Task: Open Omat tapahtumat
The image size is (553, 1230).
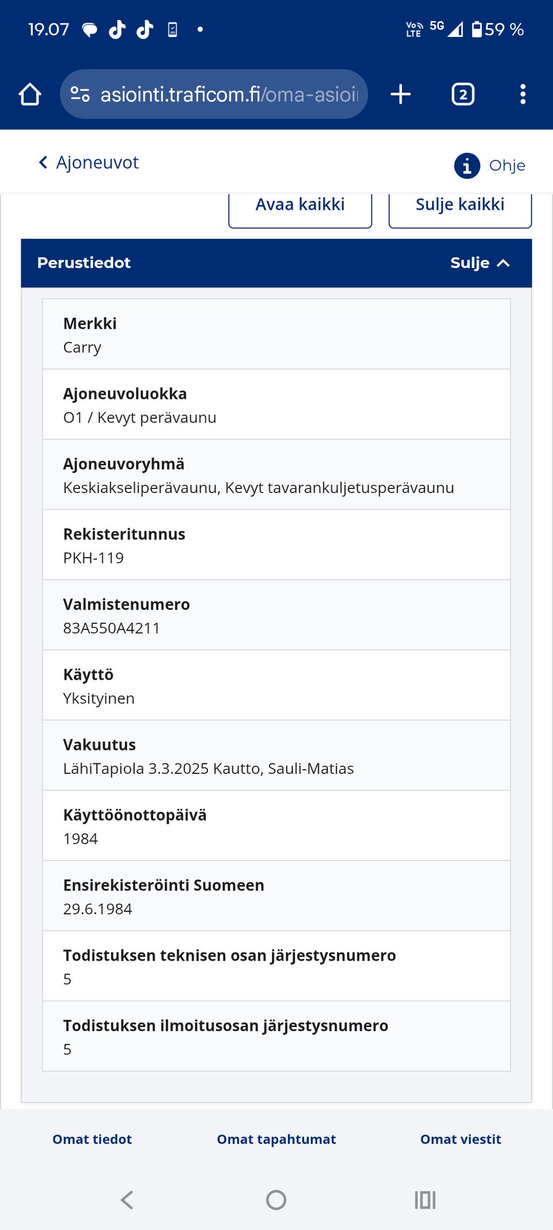Action: pos(276,1139)
